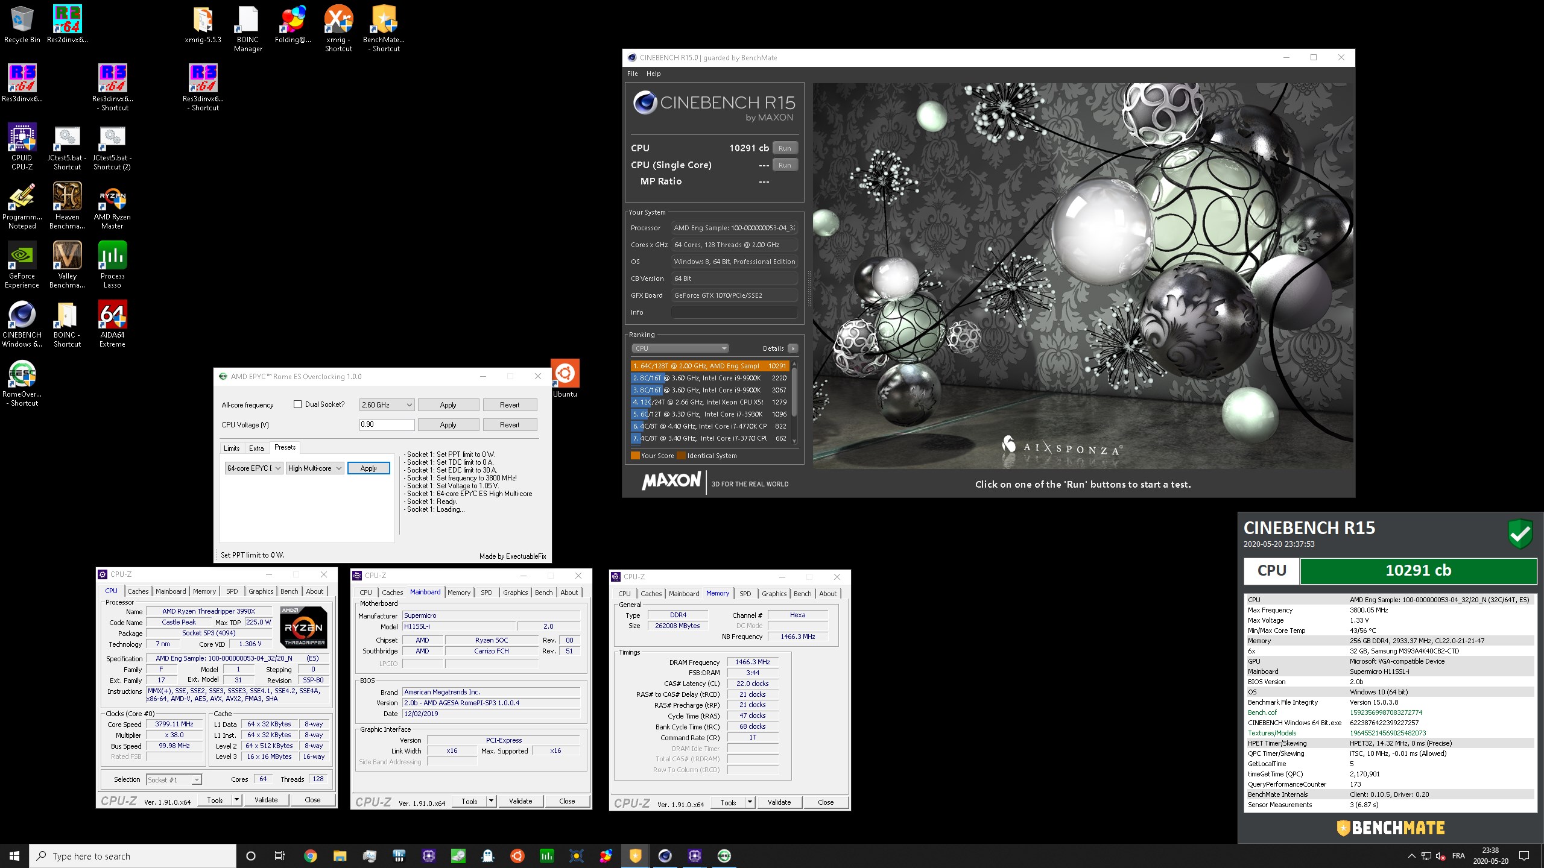
Task: Launch CPUID CPU-Z desktop icon
Action: pyautogui.click(x=22, y=146)
